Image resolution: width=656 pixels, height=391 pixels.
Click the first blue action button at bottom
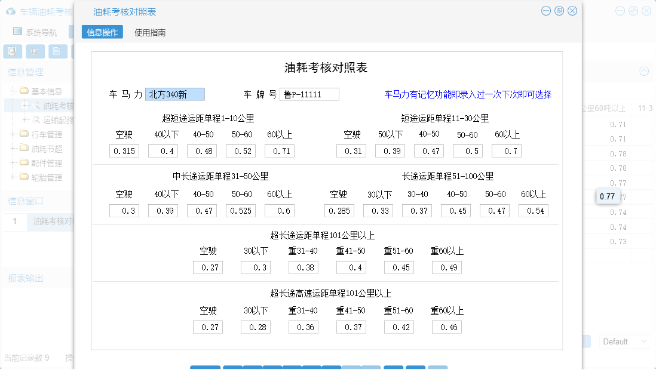[x=205, y=368]
